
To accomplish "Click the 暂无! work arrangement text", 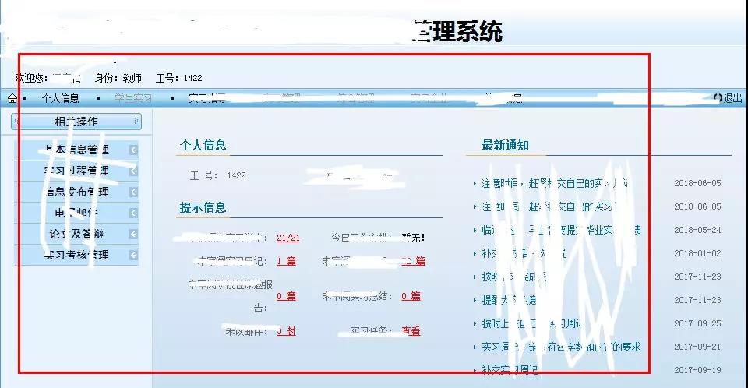I will click(x=413, y=238).
